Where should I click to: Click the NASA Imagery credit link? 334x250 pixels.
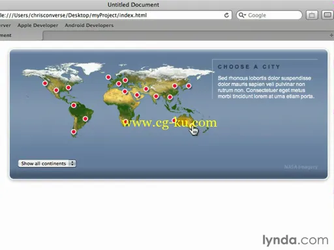tap(301, 167)
